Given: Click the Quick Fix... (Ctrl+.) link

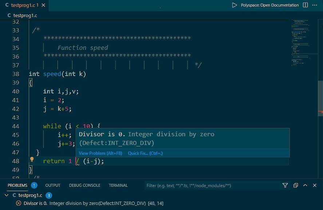Looking at the screenshot, I should pyautogui.click(x=145, y=153).
